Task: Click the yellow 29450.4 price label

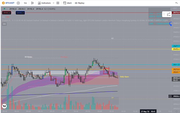Action: [176, 49]
